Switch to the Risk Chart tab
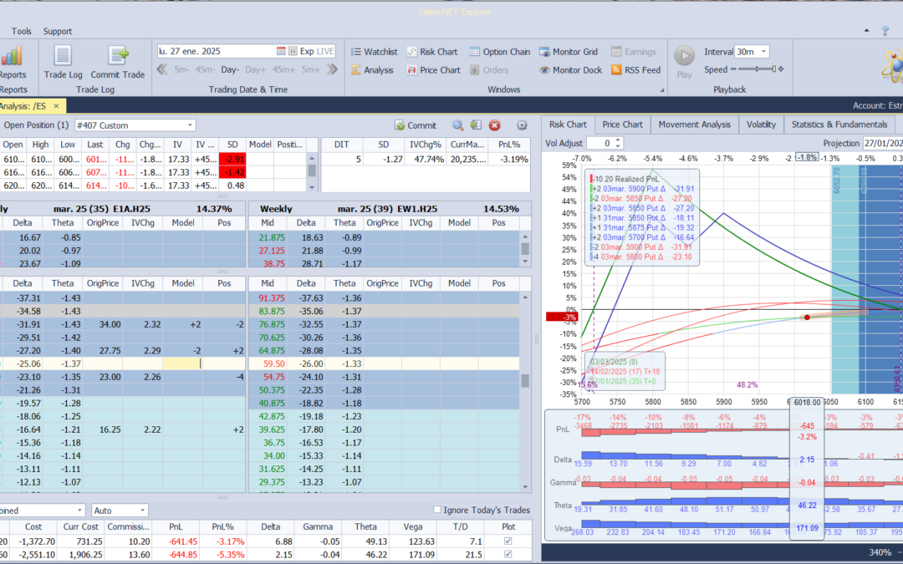Screen dimensions: 903x564 coord(567,124)
